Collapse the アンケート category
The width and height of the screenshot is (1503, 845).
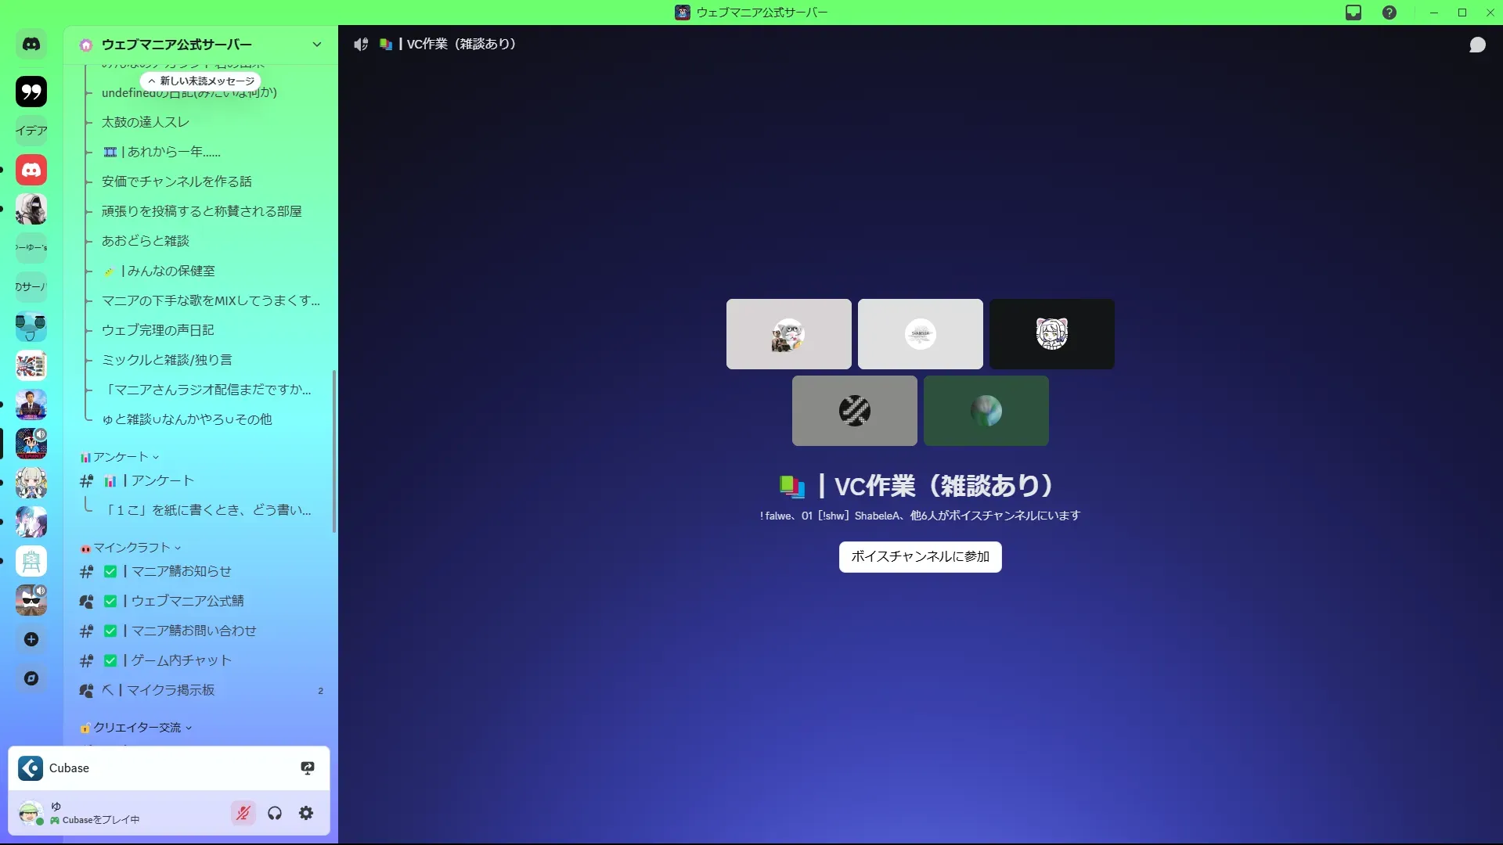coord(121,457)
